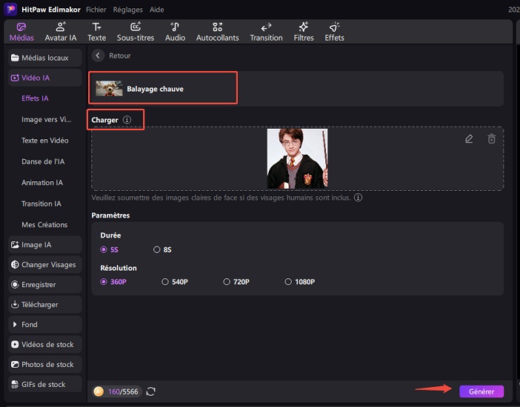Open the Télécharger section
The height and width of the screenshot is (407, 520).
pos(45,304)
